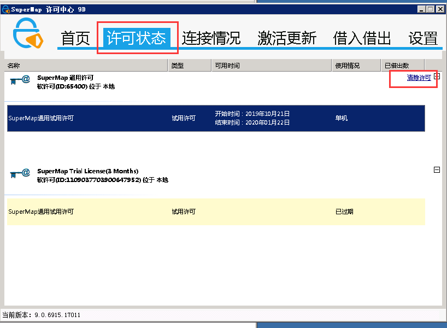Collapse the SuperMap Trial License group
The image size is (447, 328).
tap(437, 170)
